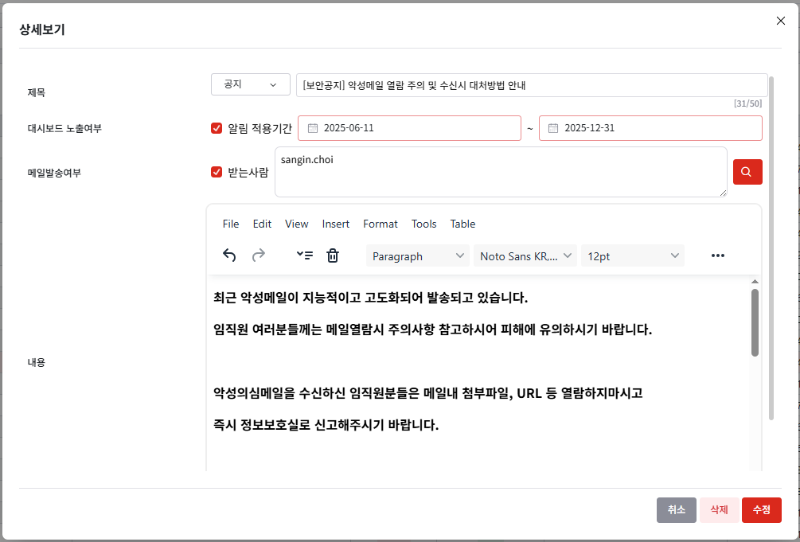Open the Insert menu in editor
This screenshot has width=800, height=542.
point(336,224)
